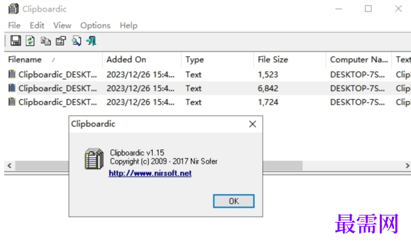Open the Properties toolbar icon
This screenshot has height=245, width=411.
(x=61, y=41)
